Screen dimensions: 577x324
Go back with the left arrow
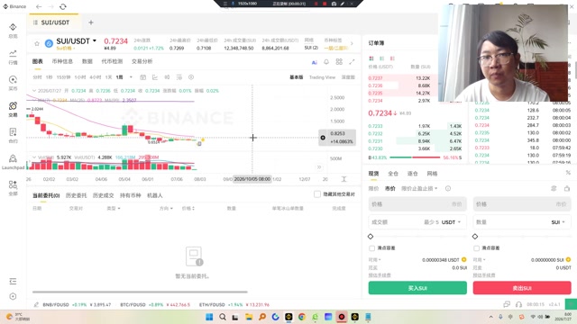click(x=39, y=6)
